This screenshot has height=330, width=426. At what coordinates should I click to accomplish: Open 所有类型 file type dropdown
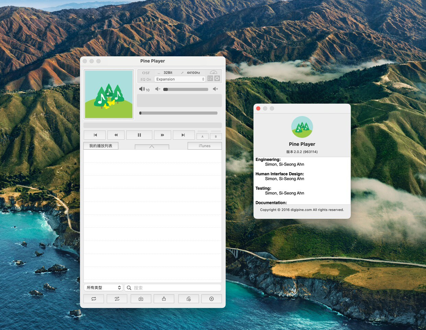[x=104, y=287]
